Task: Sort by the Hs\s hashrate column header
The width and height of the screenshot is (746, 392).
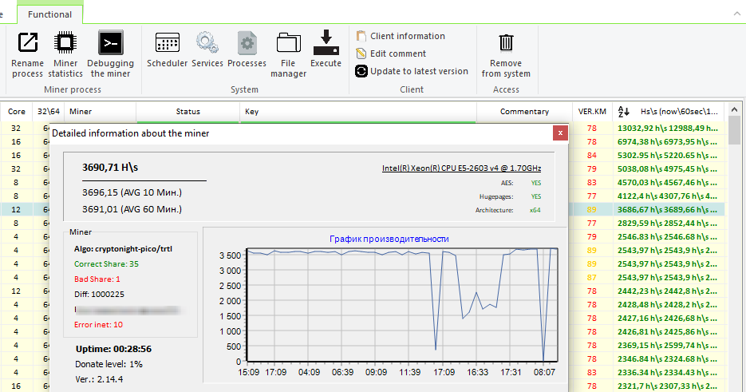Action: pyautogui.click(x=668, y=112)
